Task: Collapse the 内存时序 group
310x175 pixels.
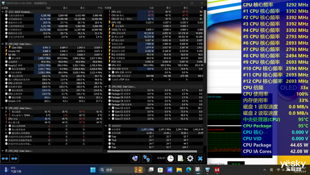Action: coord(106,126)
